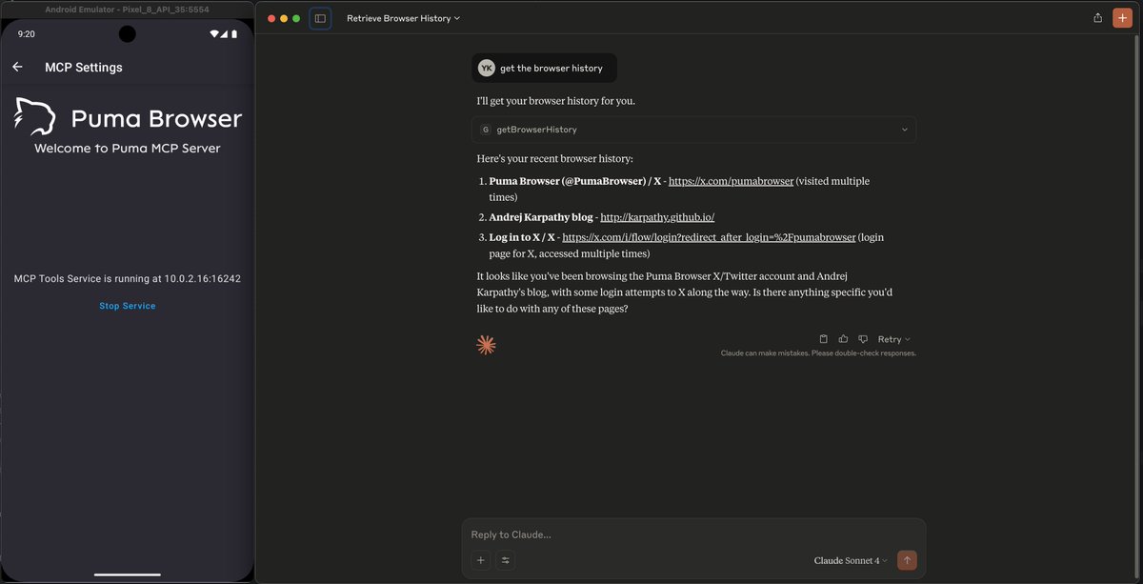Toggle the Claude sidebar panel
The image size is (1143, 584).
[320, 18]
